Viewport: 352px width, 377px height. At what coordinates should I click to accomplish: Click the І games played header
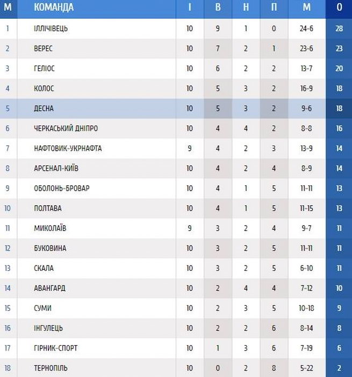point(190,8)
